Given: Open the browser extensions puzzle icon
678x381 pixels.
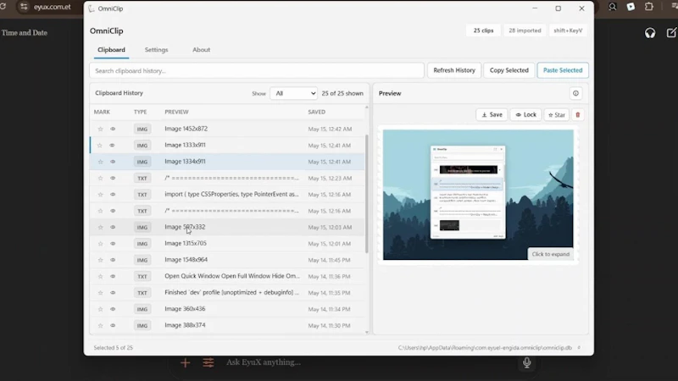Looking at the screenshot, I should coord(649,7).
